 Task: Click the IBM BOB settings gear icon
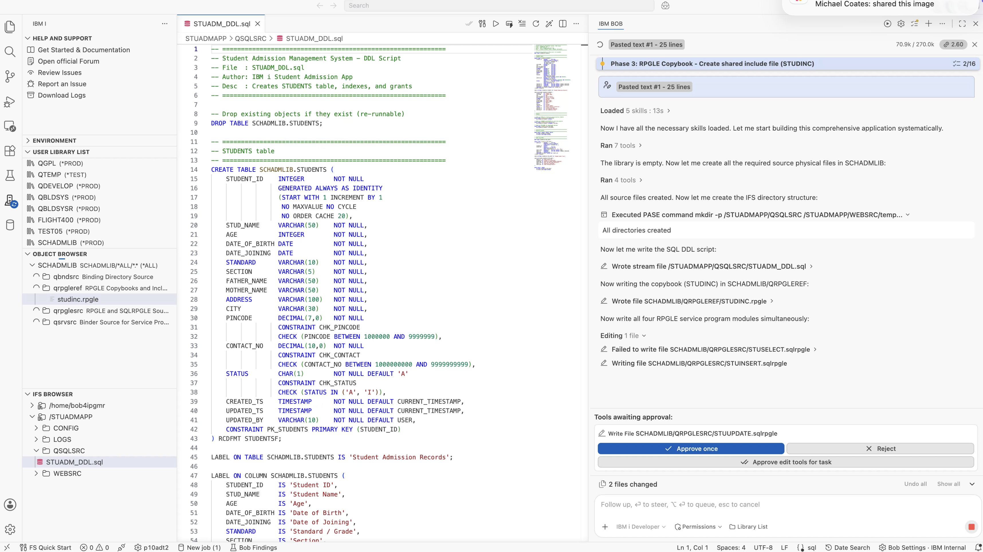(x=901, y=24)
